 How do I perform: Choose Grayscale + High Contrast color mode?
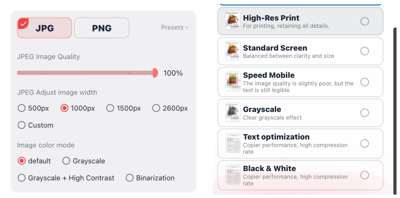click(x=22, y=178)
